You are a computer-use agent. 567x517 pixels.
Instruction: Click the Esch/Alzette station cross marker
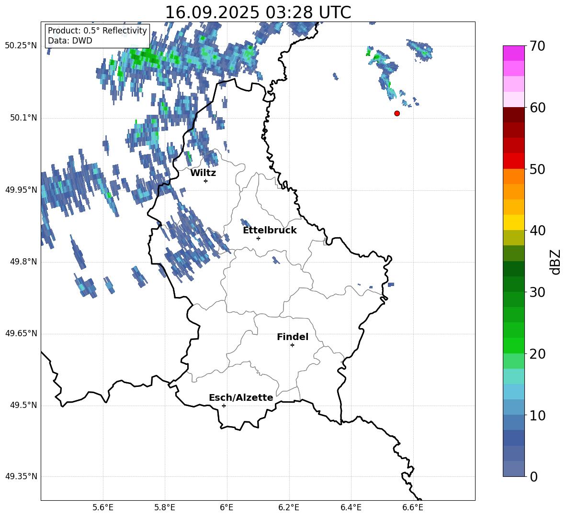click(224, 406)
